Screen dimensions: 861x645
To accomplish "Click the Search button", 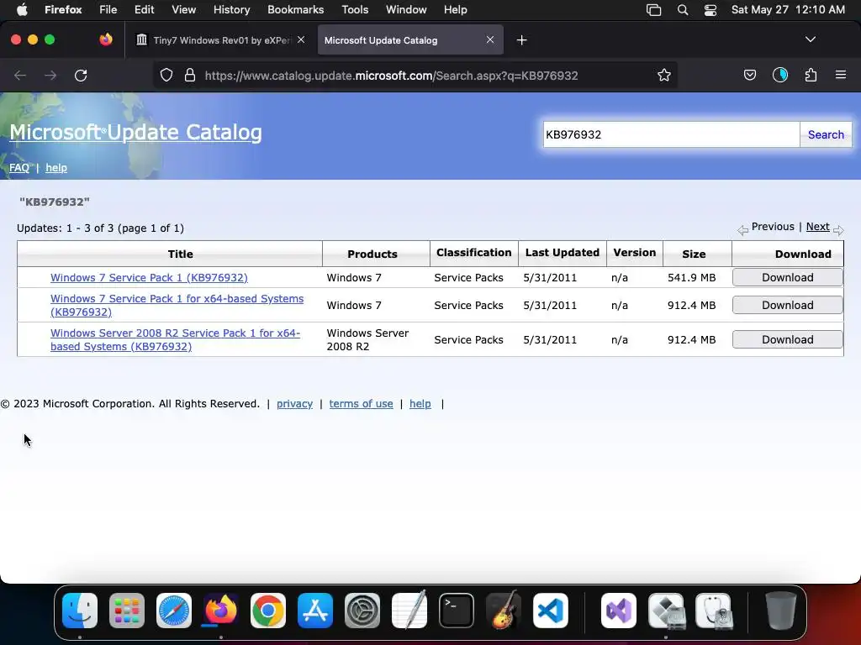I will (x=826, y=134).
